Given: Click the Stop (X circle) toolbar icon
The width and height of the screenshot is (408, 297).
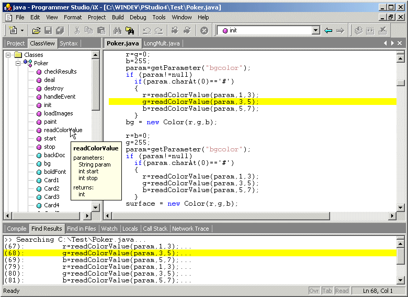Looking at the screenshot, I should 204,31.
